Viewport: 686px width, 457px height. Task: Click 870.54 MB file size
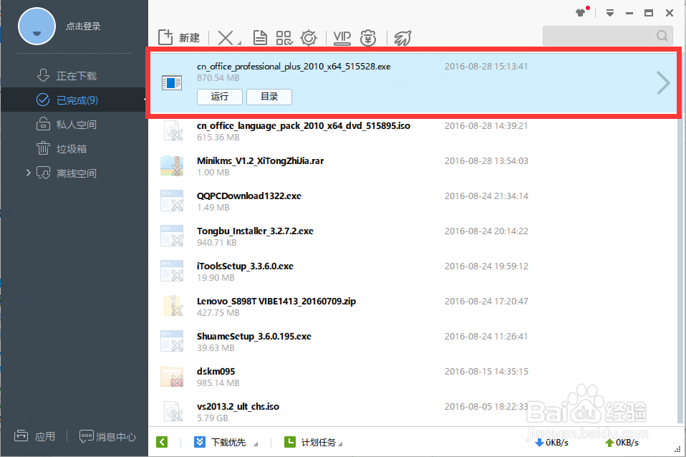[x=218, y=78]
